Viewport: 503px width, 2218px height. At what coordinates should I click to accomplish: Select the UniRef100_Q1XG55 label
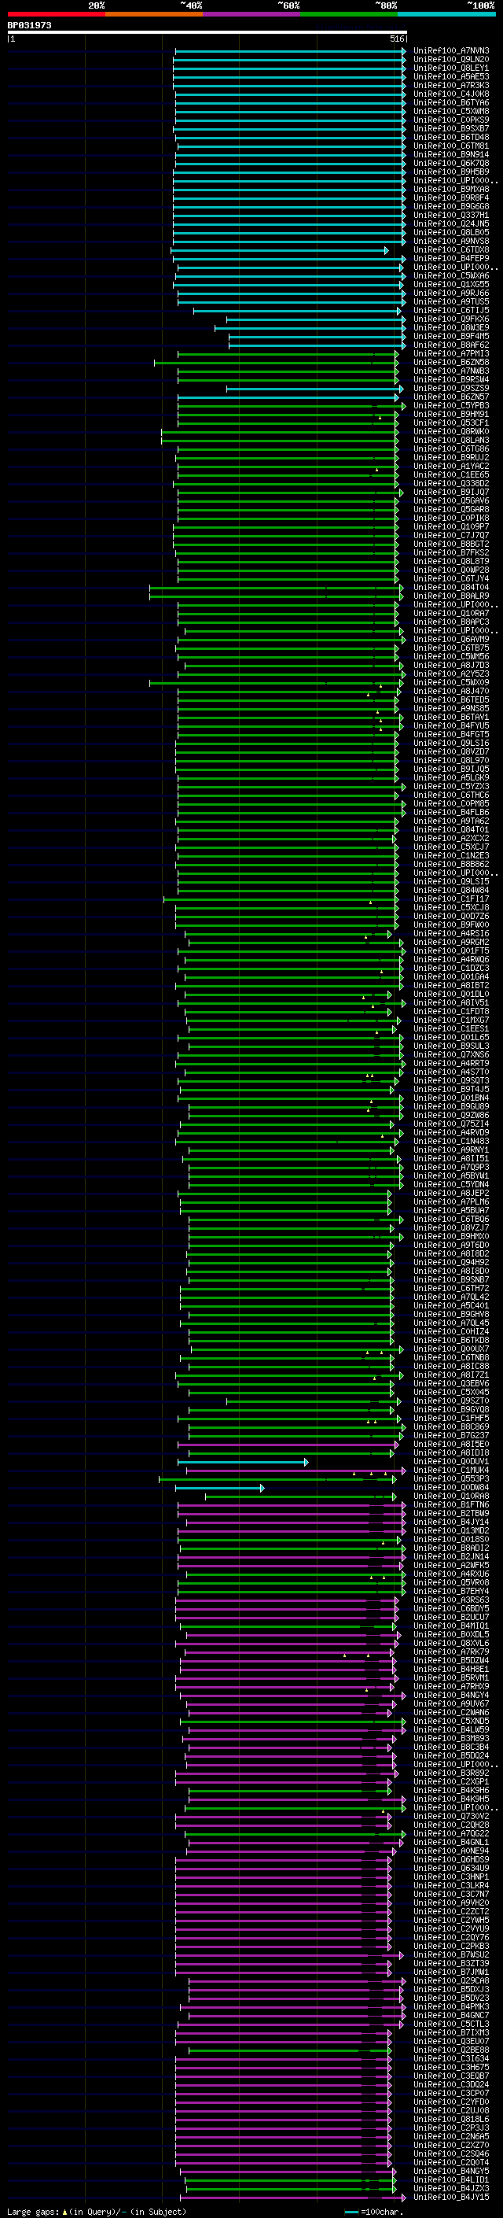pyautogui.click(x=451, y=284)
